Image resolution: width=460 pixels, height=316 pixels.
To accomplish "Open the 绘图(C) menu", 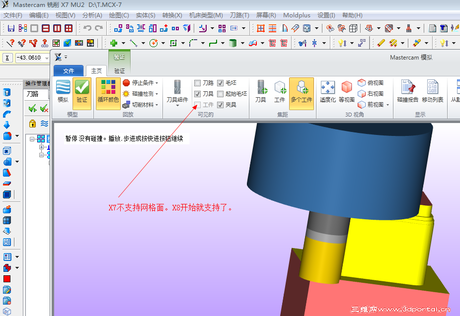I will pos(119,15).
